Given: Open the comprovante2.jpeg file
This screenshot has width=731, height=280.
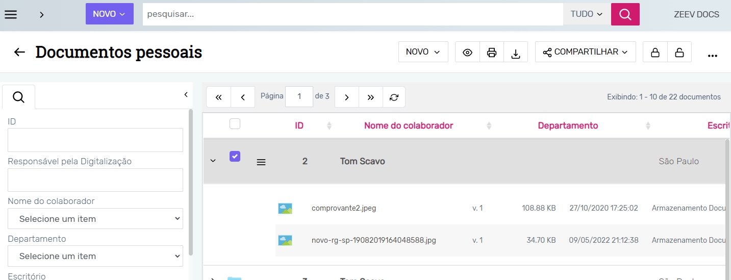Looking at the screenshot, I should pyautogui.click(x=343, y=208).
